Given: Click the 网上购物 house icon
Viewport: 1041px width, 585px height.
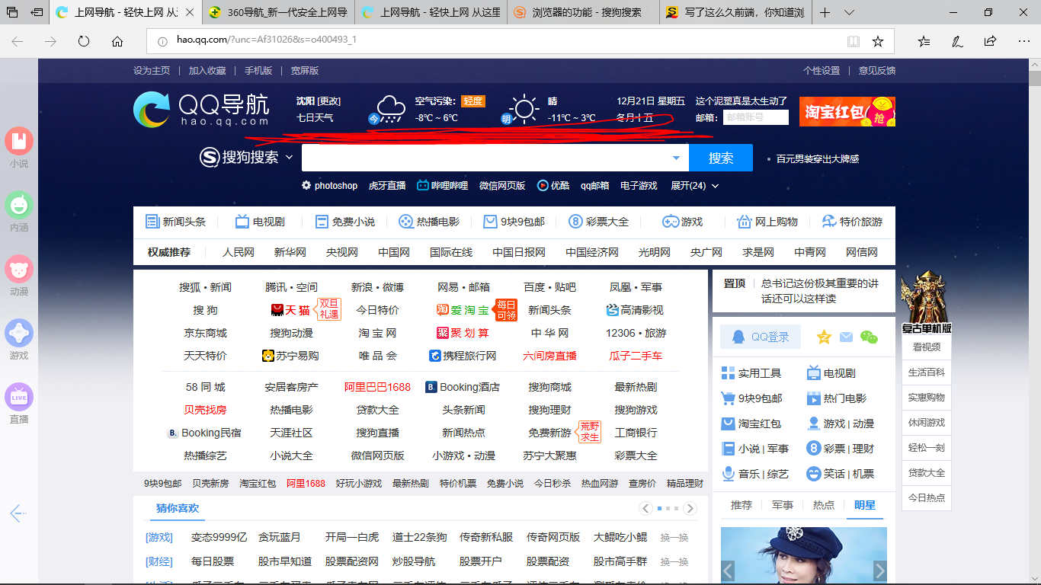Looking at the screenshot, I should (x=745, y=222).
